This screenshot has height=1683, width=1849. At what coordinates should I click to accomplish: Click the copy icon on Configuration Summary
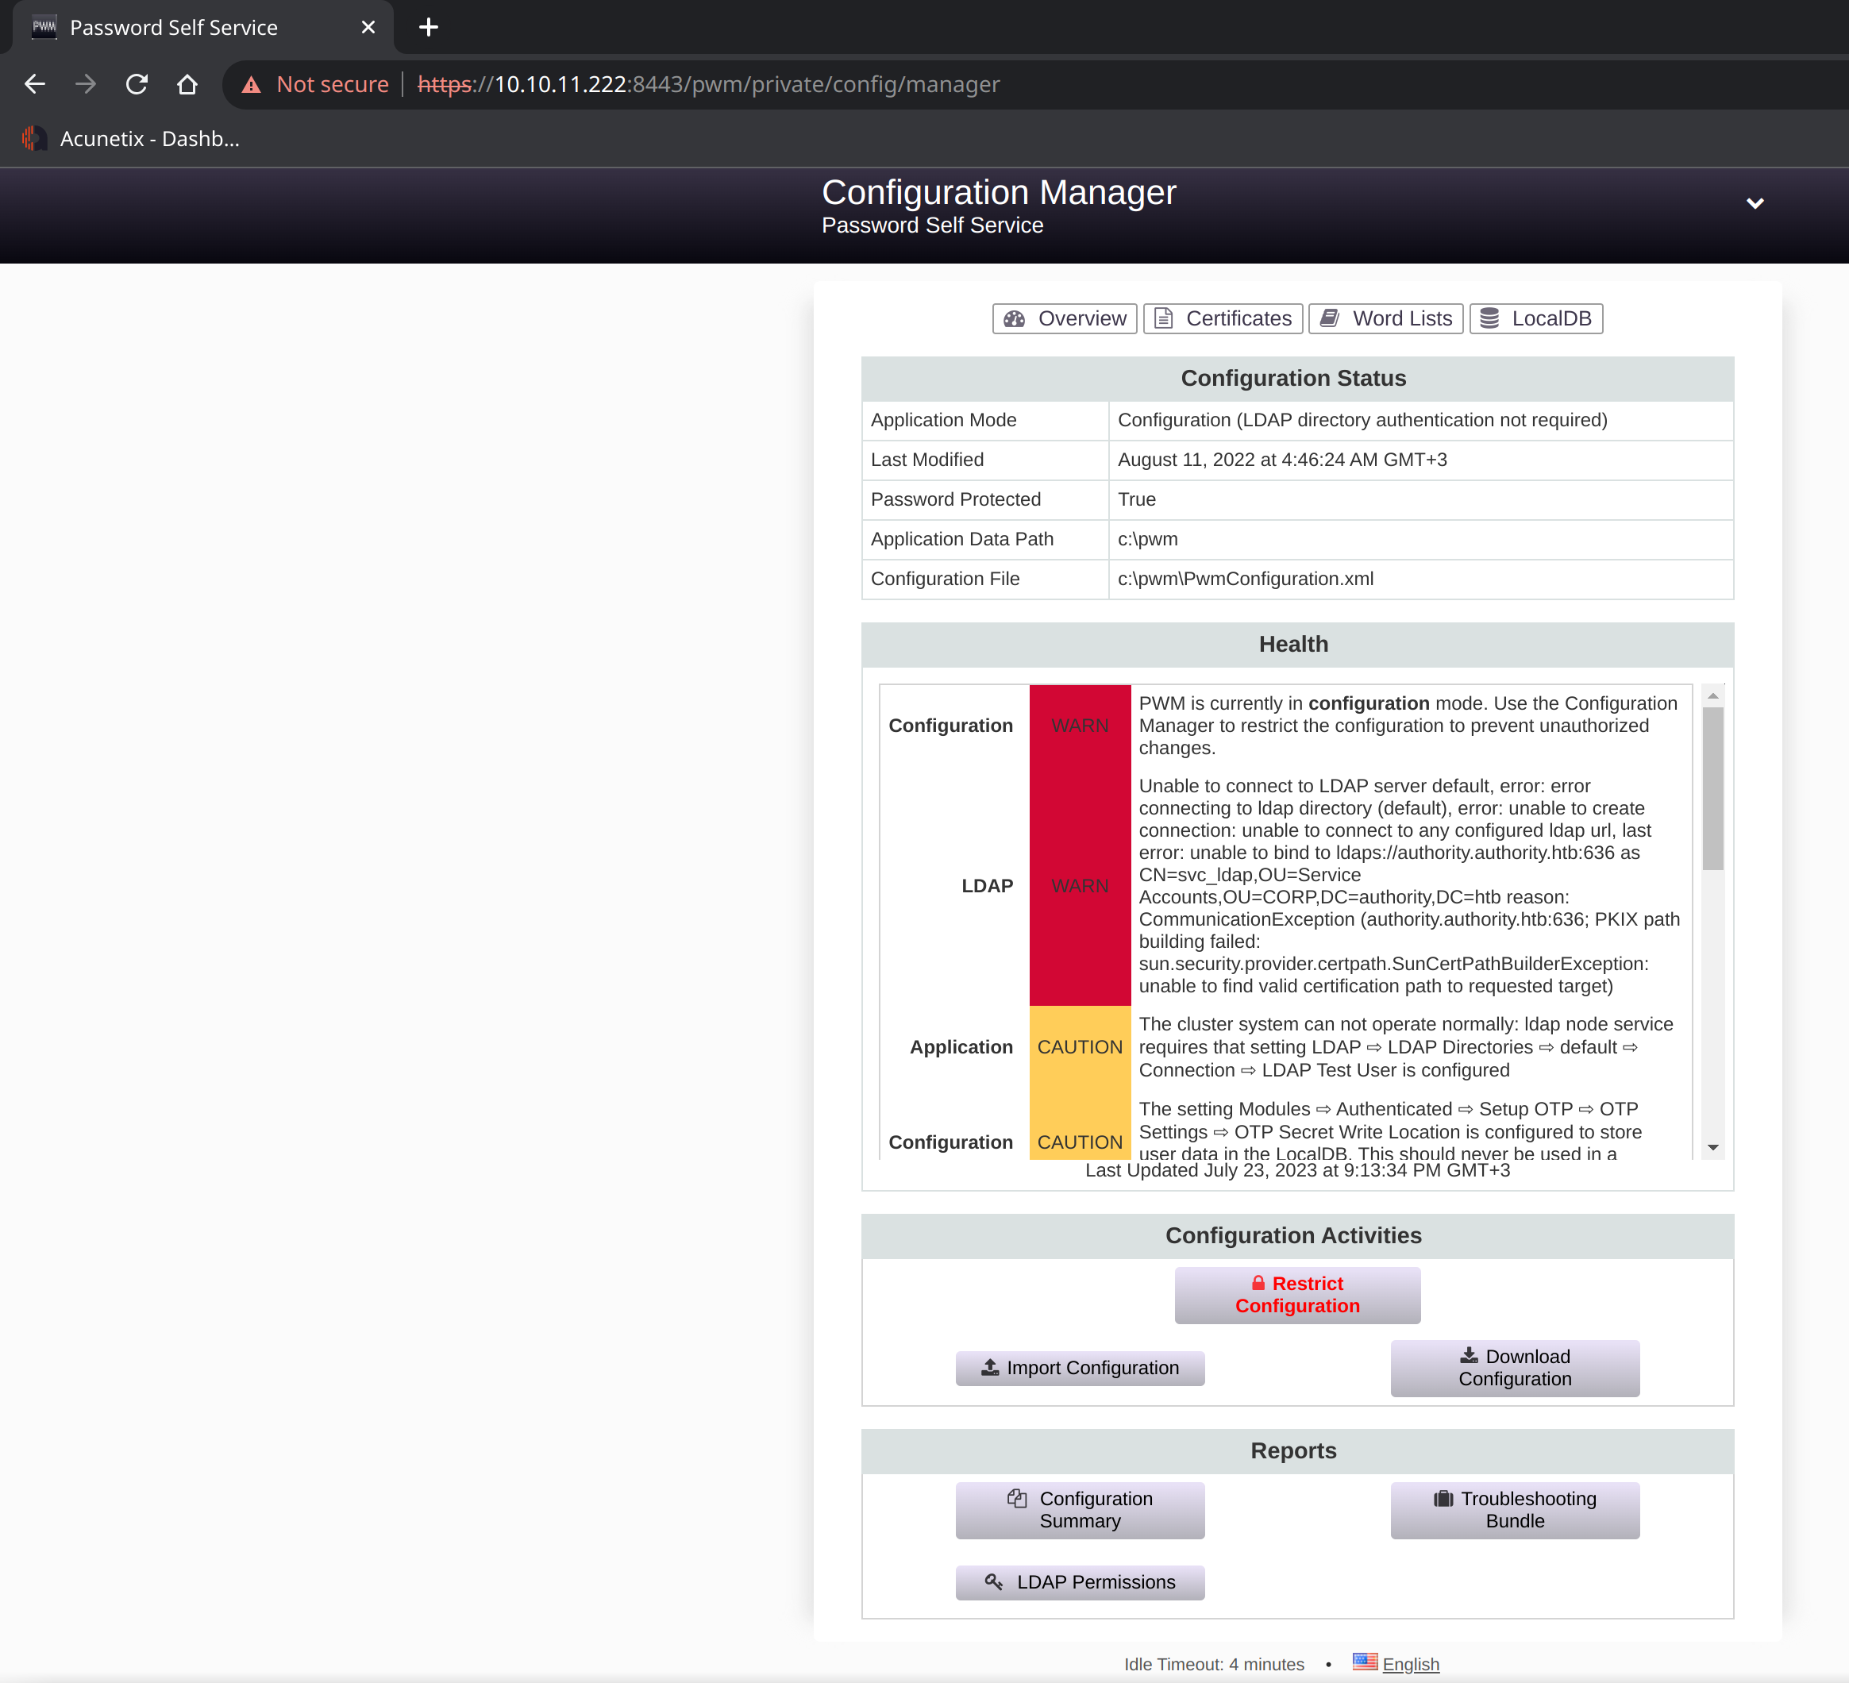[x=1017, y=1498]
